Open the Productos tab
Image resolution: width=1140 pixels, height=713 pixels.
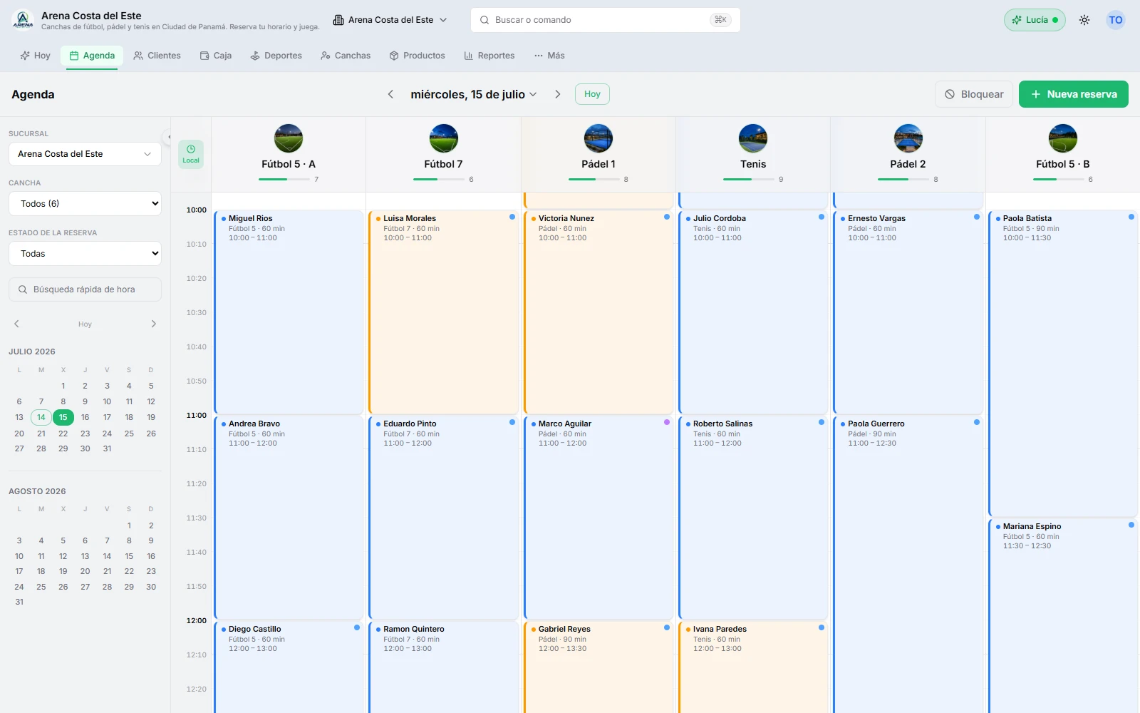pyautogui.click(x=418, y=56)
